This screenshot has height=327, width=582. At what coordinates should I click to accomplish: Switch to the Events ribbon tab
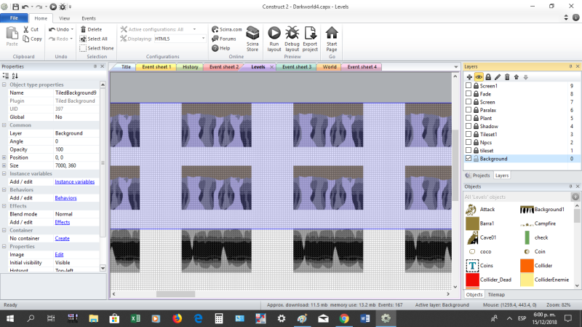pos(88,18)
